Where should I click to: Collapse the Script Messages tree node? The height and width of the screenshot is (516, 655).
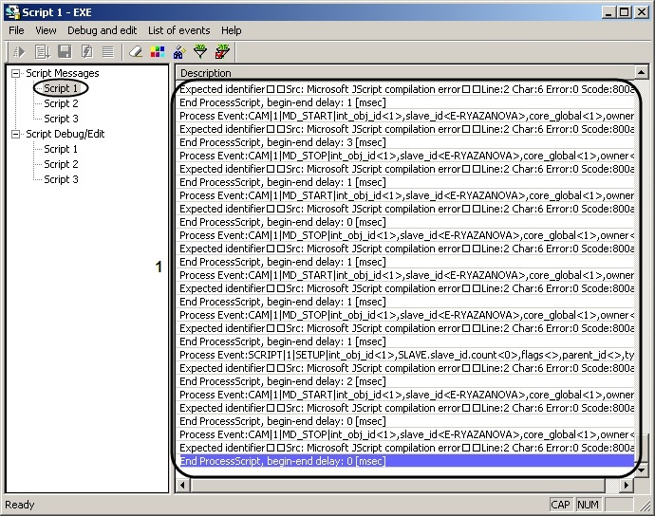pyautogui.click(x=16, y=73)
